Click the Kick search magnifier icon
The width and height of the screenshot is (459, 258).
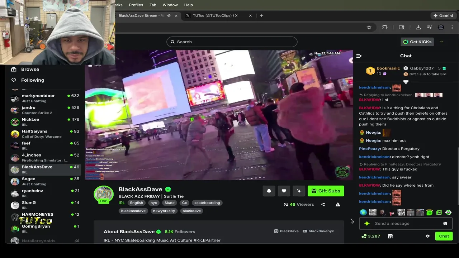click(x=173, y=42)
